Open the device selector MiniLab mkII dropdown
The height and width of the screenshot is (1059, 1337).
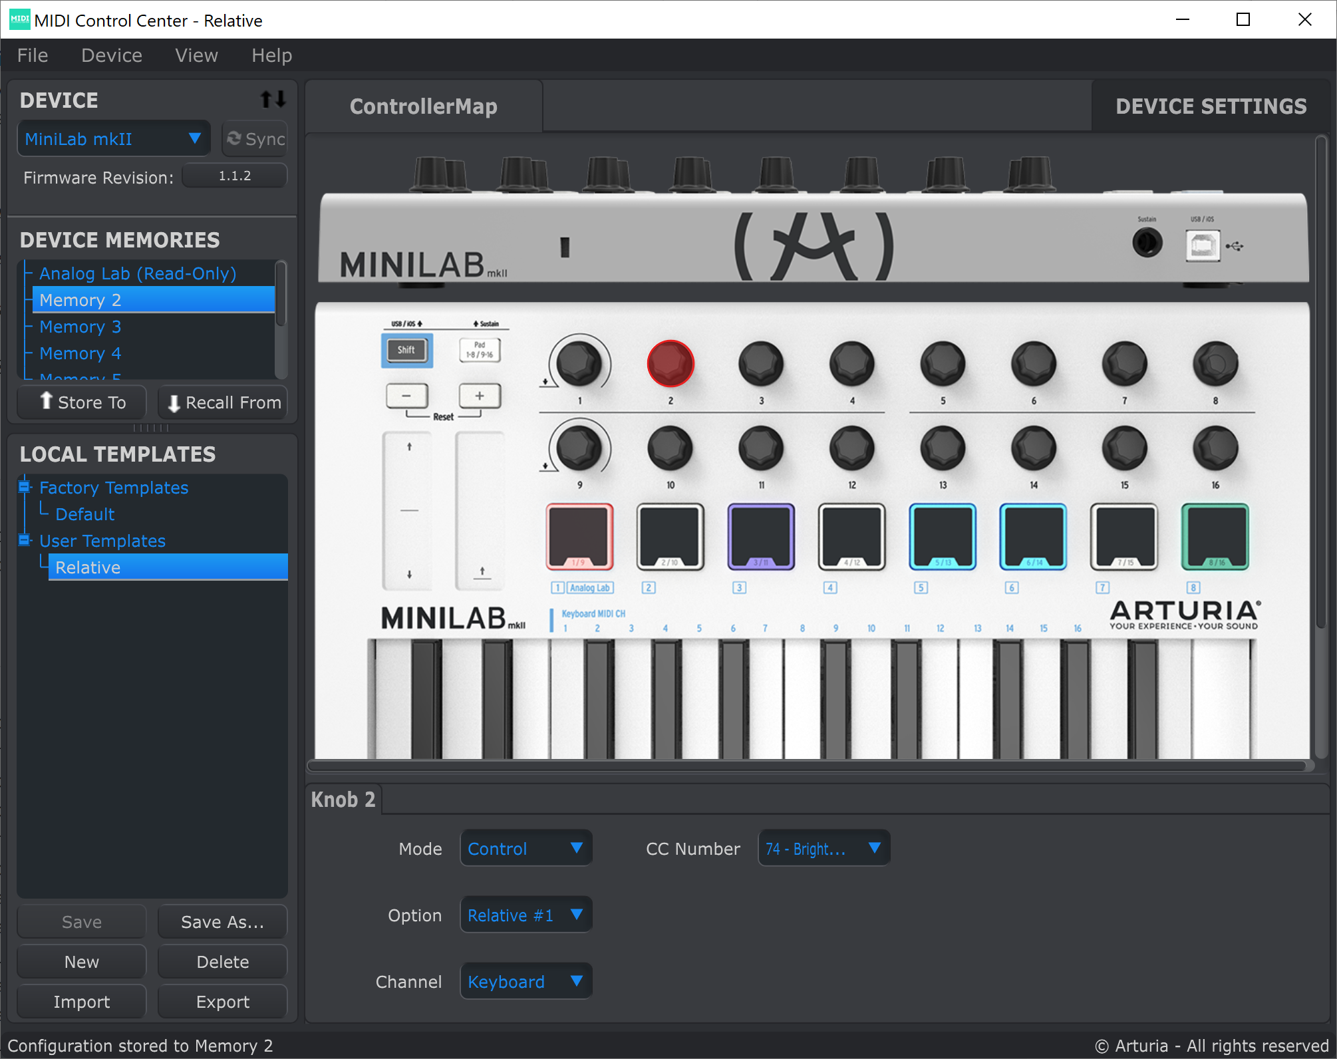(114, 138)
